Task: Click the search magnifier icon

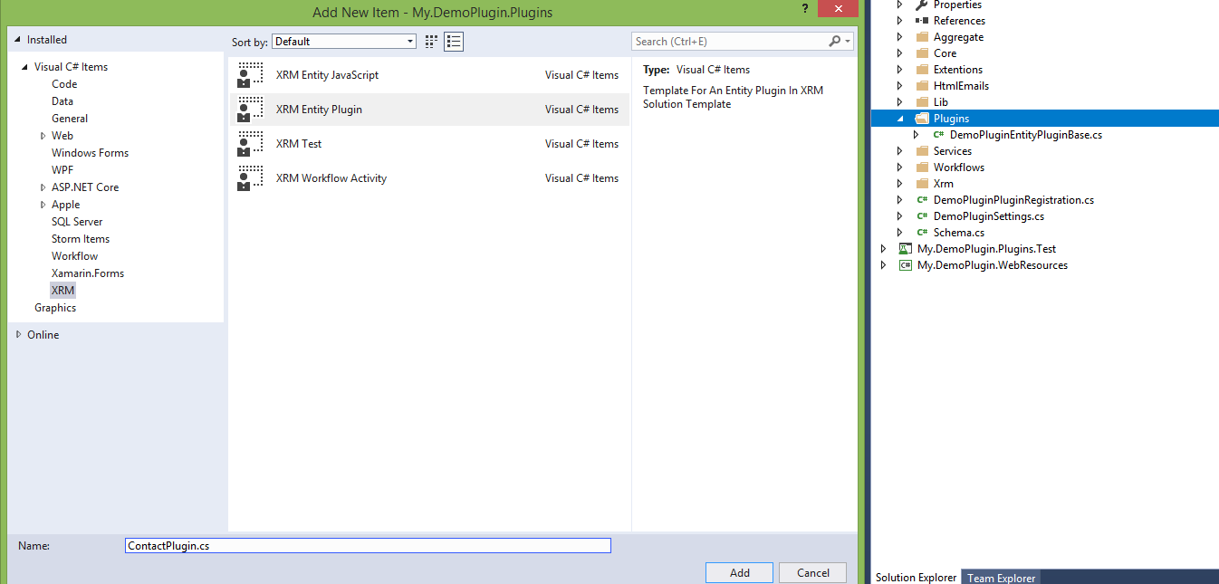Action: coord(835,42)
